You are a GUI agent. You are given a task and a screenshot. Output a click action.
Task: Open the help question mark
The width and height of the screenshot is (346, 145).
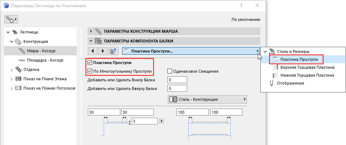[x=241, y=6]
